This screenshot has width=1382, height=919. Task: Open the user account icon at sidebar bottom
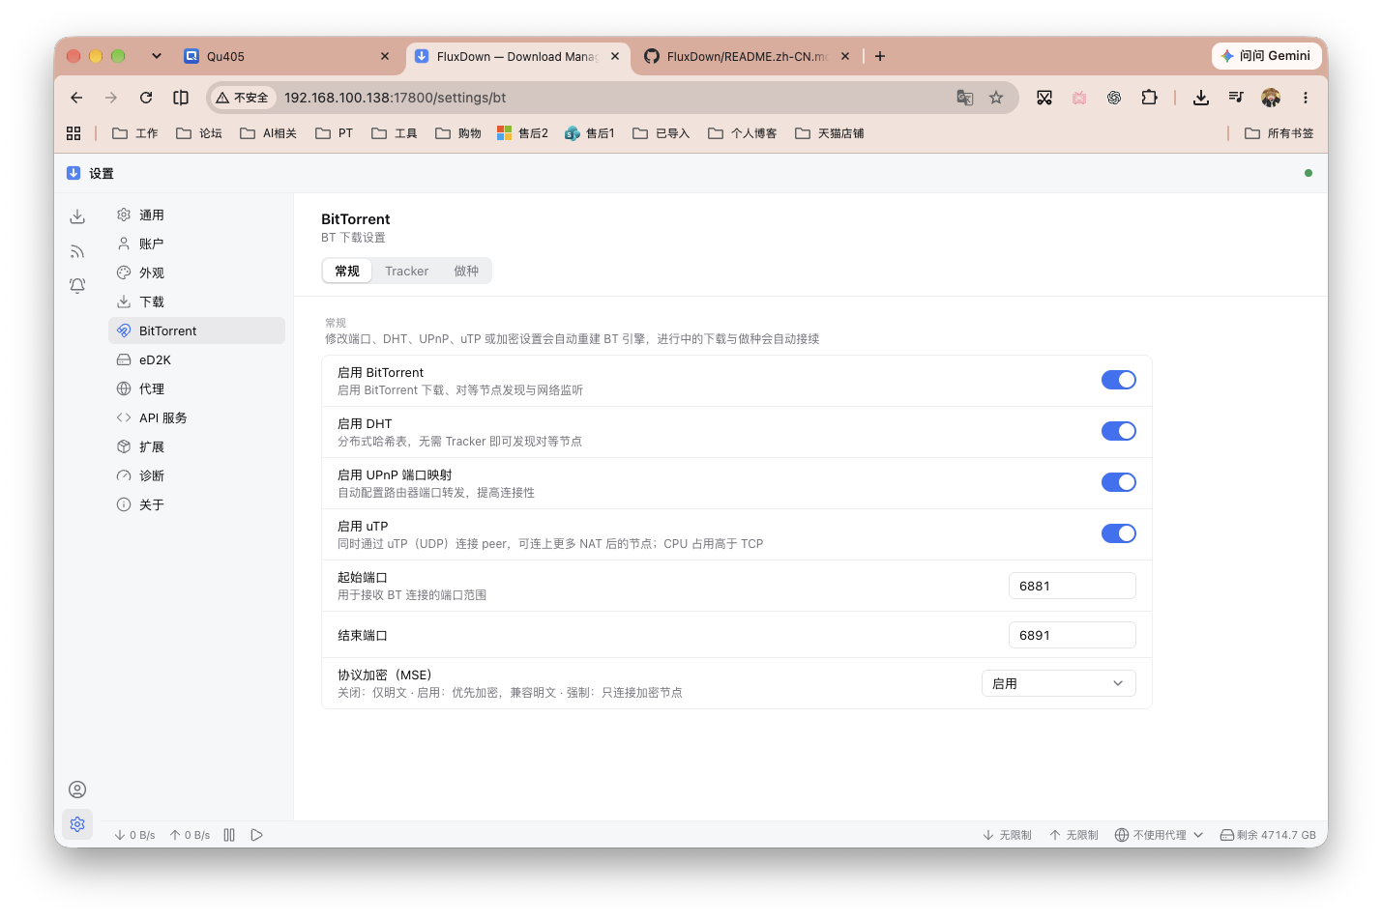pyautogui.click(x=77, y=790)
